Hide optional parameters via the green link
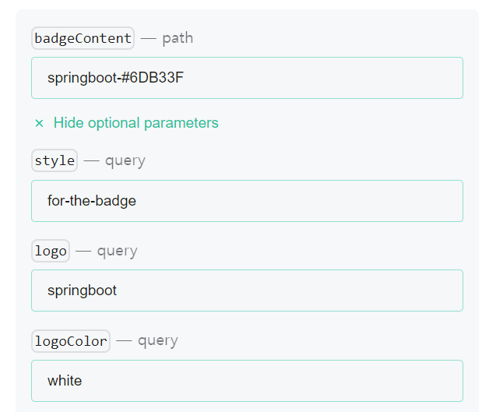The image size is (482, 412). tap(135, 123)
